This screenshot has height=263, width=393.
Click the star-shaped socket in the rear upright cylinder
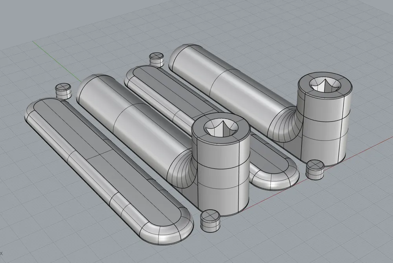click(x=325, y=85)
